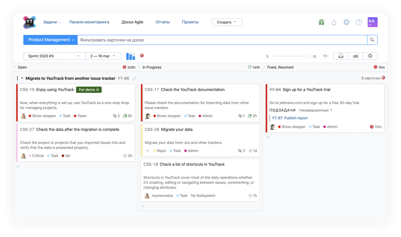Collapse the Migrate to YouTrack swimlane
The height and width of the screenshot is (237, 401).
tap(22, 78)
